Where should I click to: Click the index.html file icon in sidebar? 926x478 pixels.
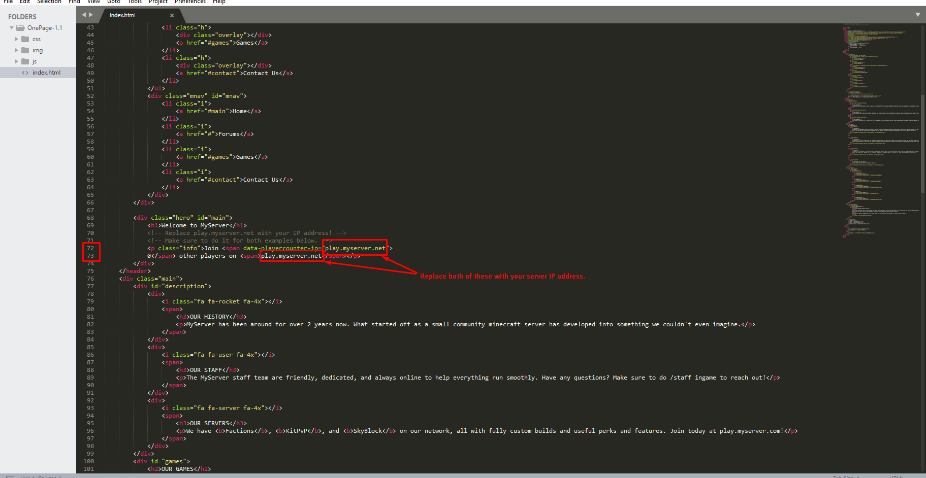point(25,72)
